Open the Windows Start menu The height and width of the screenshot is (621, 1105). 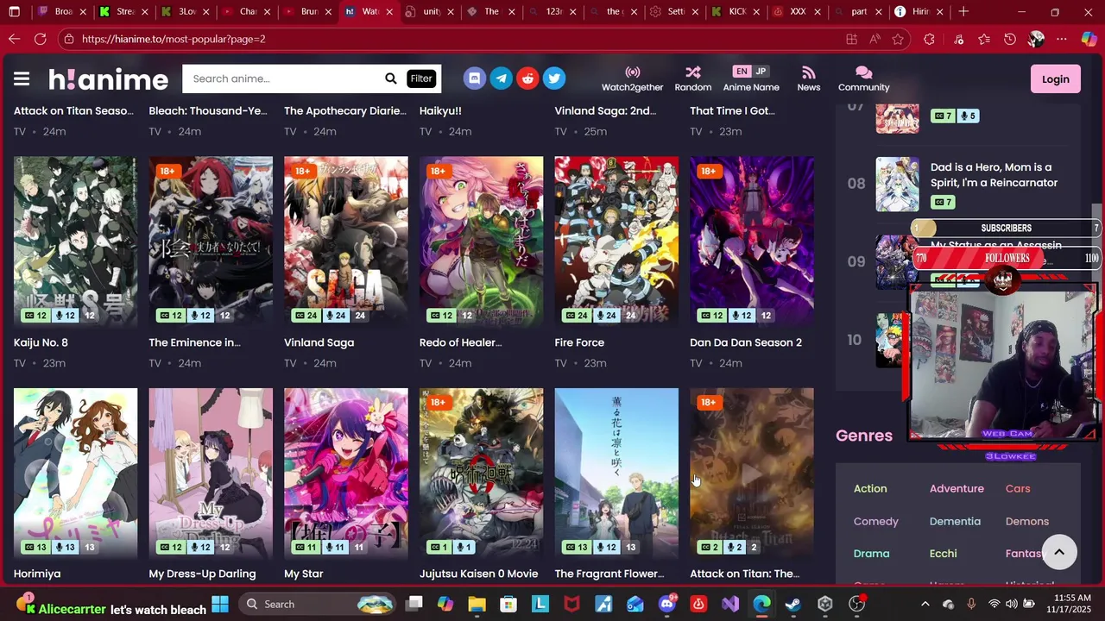tap(220, 604)
